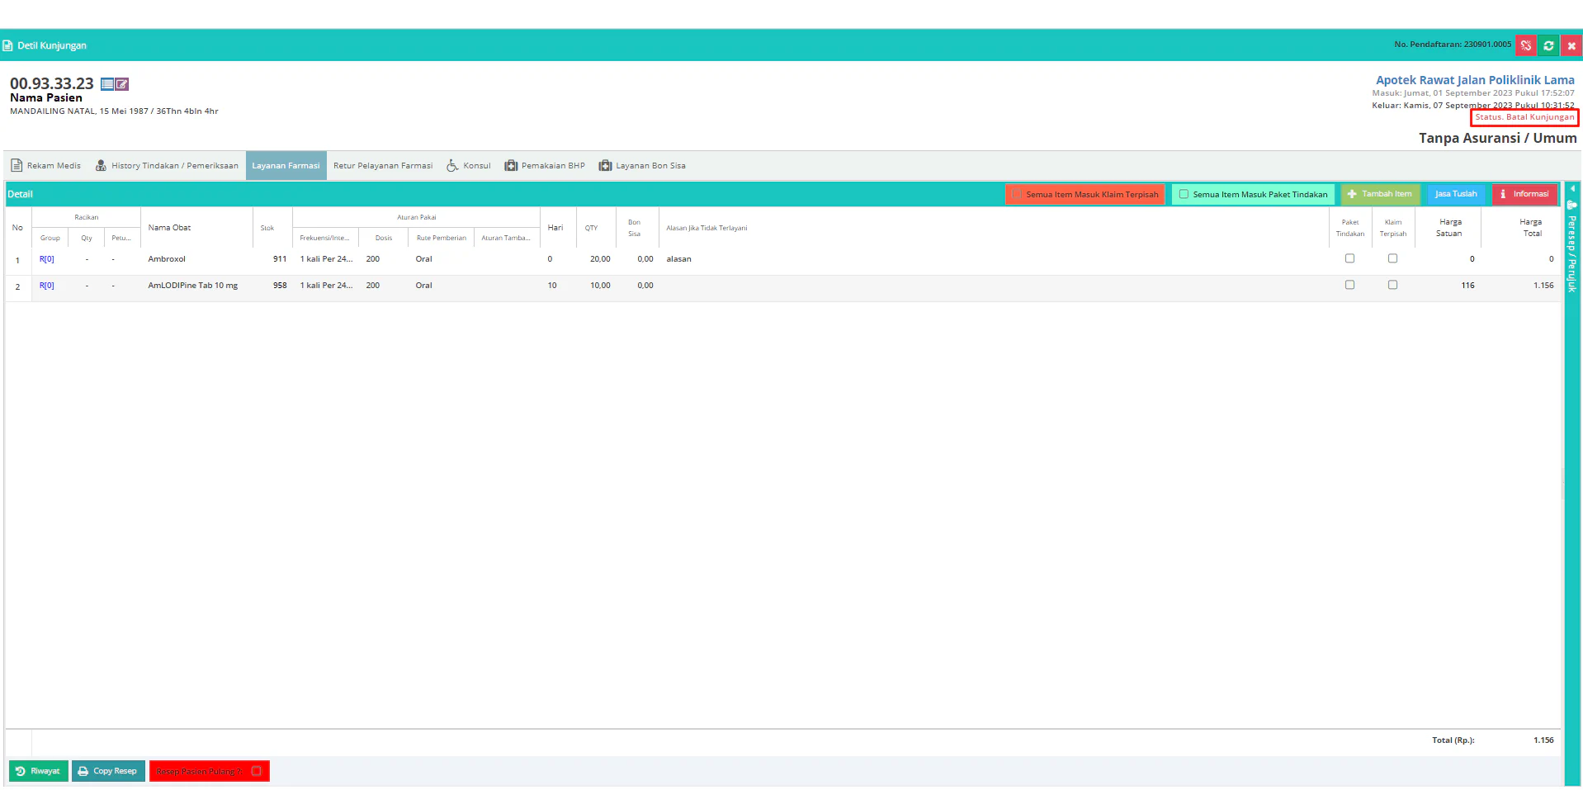
Task: Click the Rekam Medis document icon
Action: (x=17, y=165)
